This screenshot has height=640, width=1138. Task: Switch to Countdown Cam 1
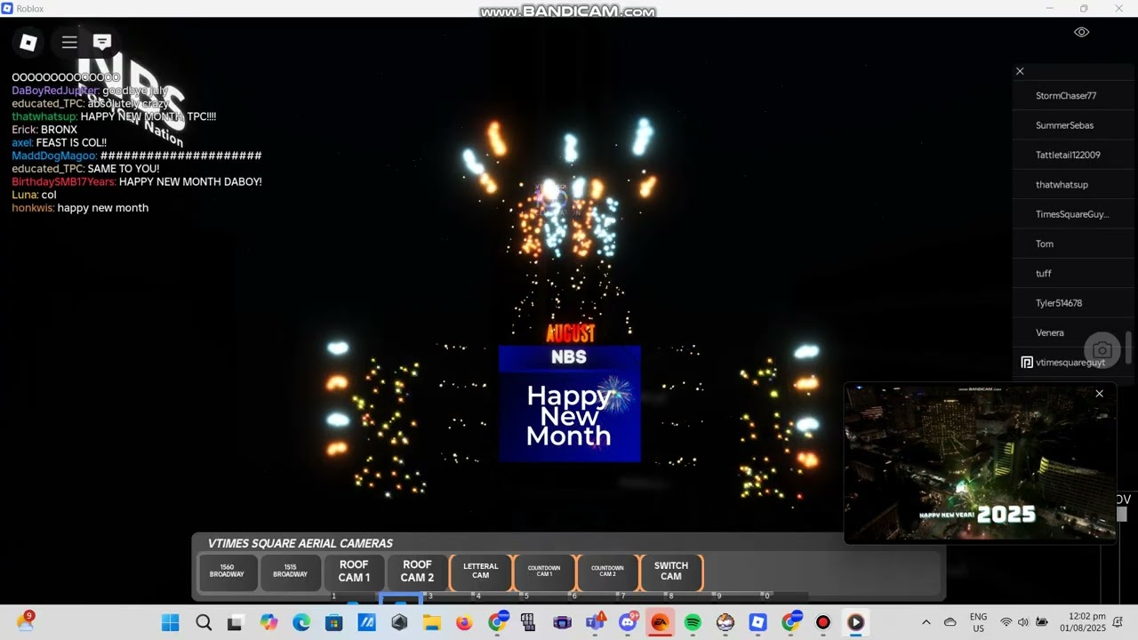coord(544,572)
